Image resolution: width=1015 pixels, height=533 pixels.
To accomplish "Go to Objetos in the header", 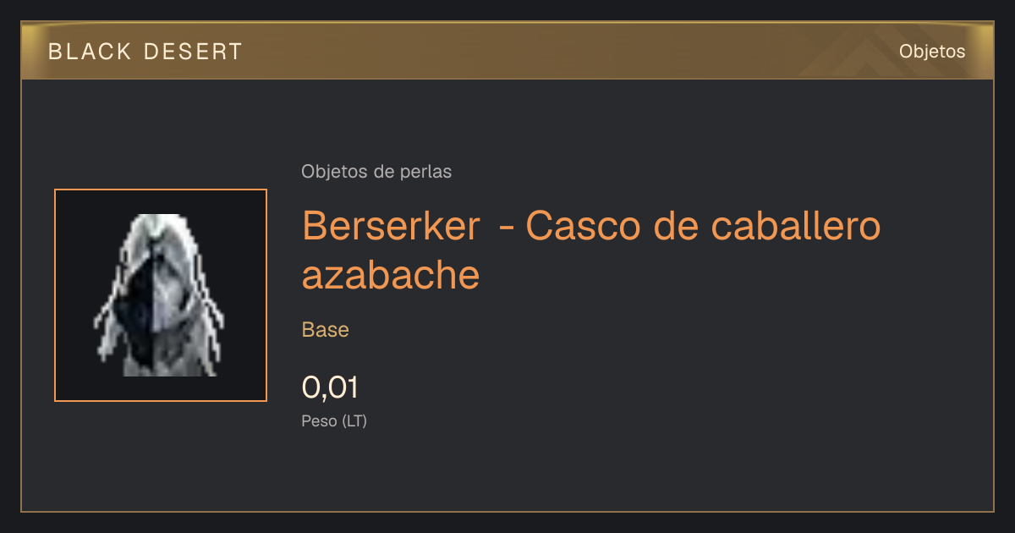I will (932, 51).
